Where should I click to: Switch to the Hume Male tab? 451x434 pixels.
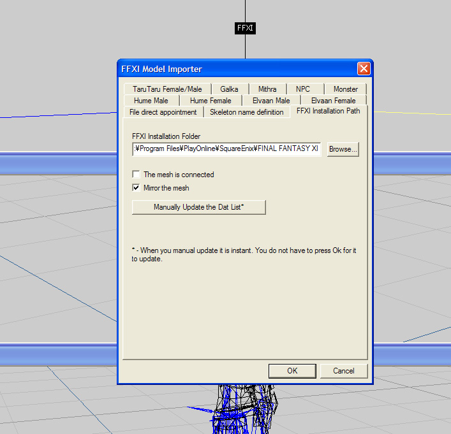[x=151, y=101]
